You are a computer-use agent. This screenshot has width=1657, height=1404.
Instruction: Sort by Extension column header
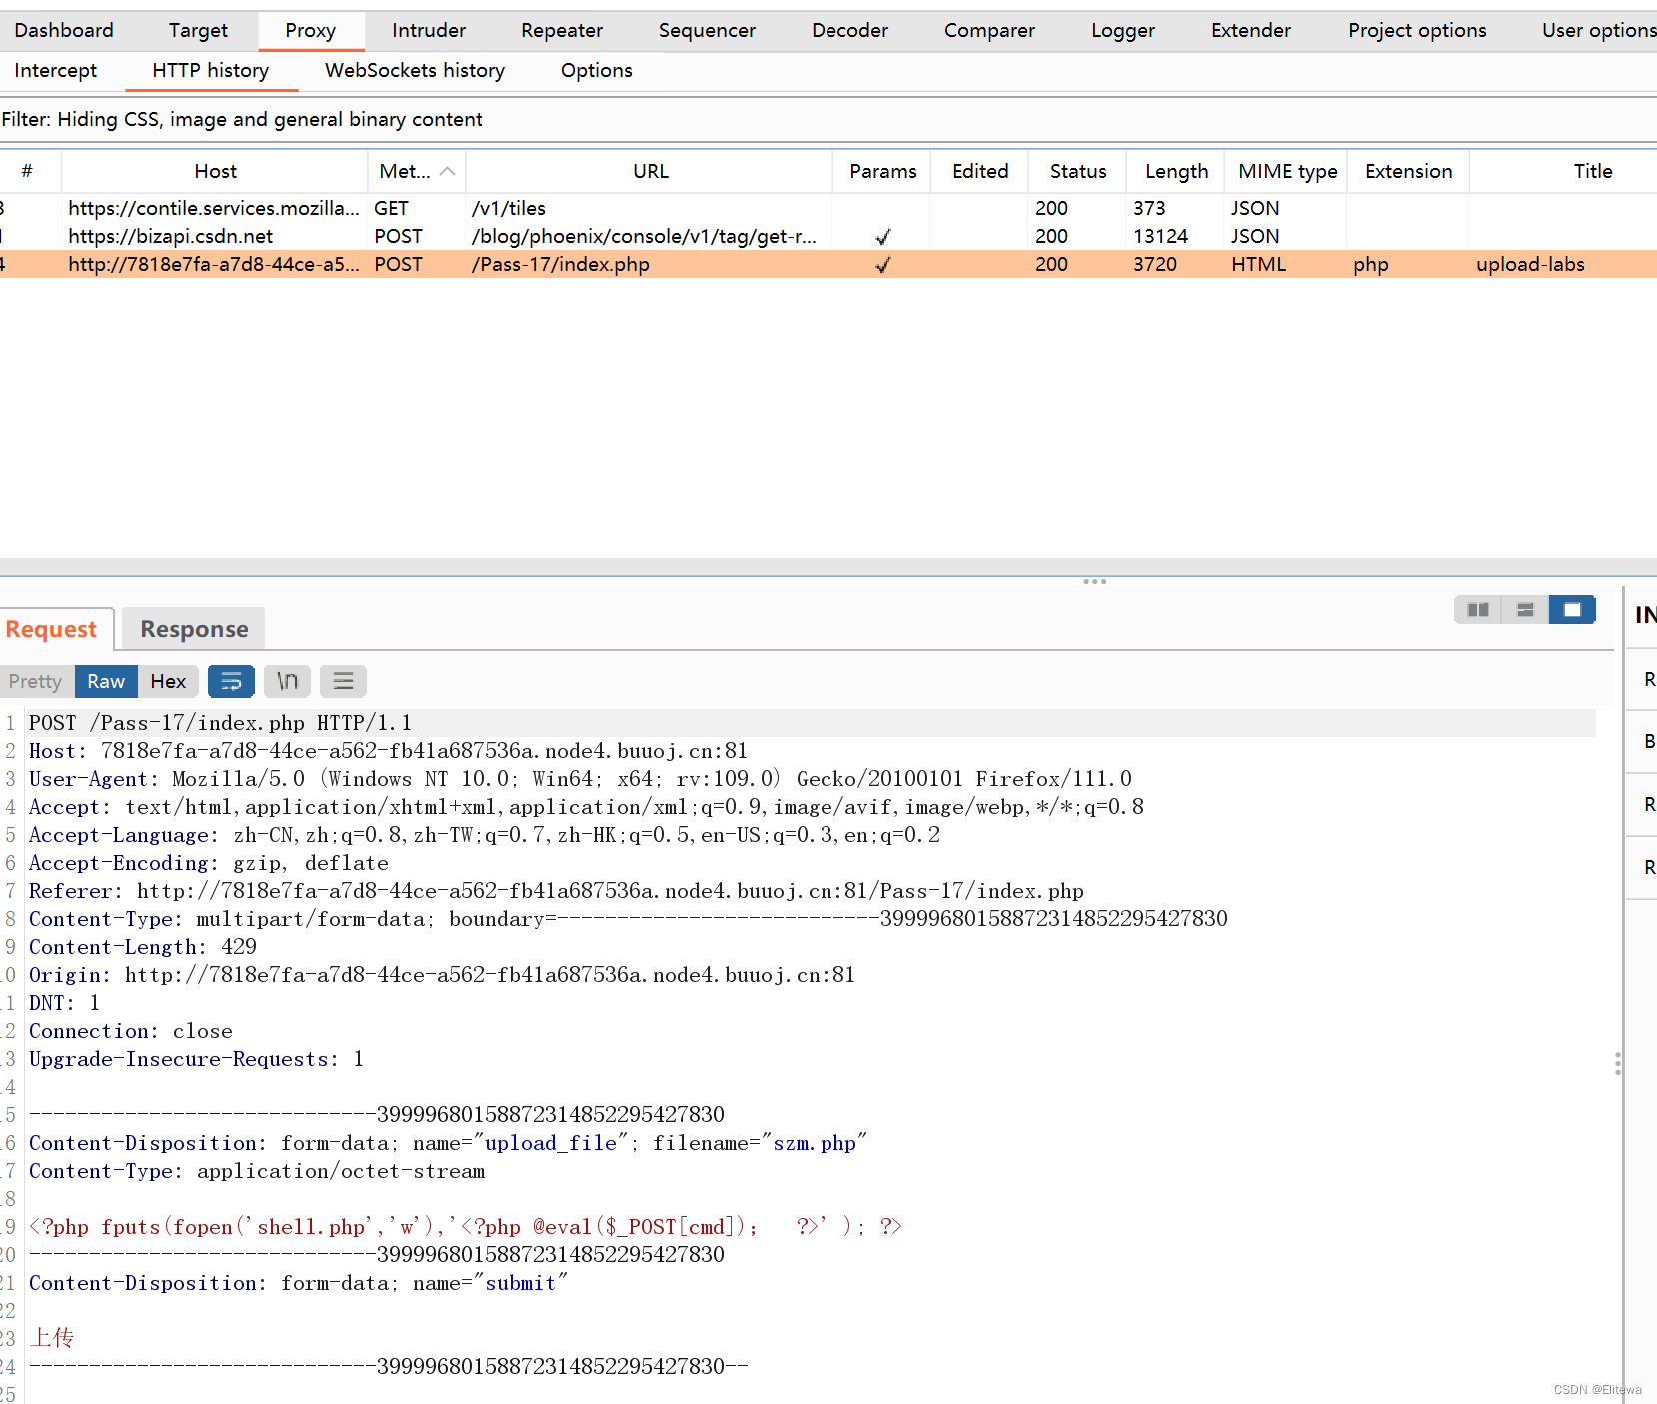pos(1408,171)
